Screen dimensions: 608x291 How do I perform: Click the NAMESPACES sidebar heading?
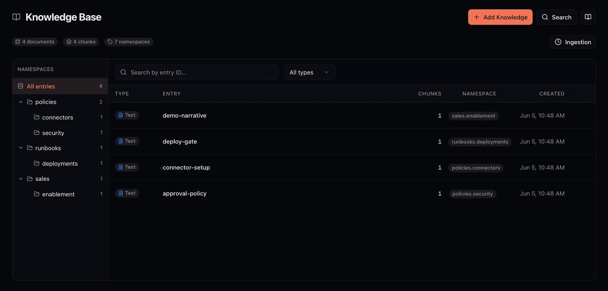pyautogui.click(x=35, y=69)
